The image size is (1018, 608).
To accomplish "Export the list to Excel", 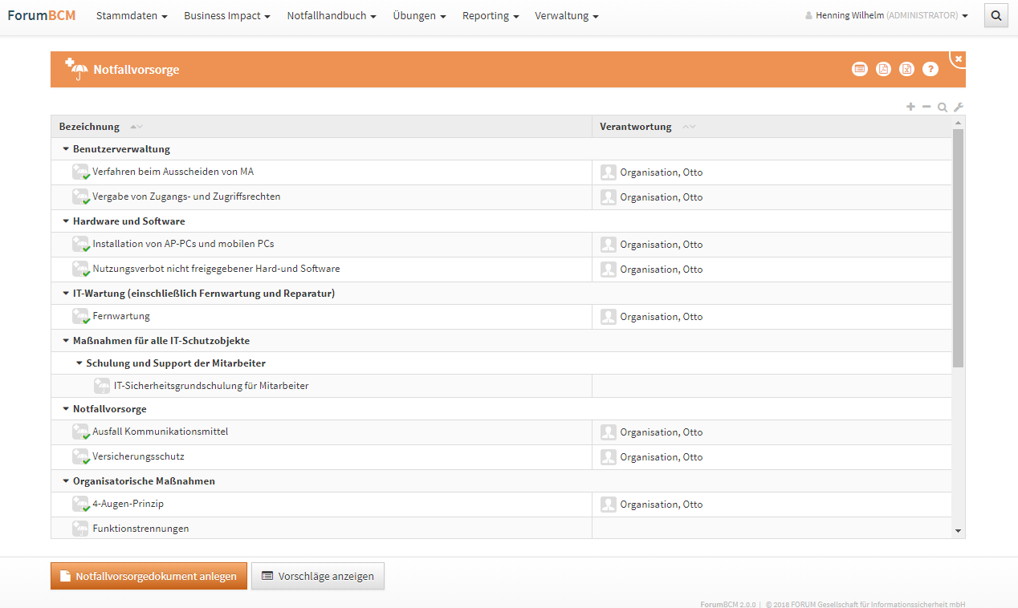I will pyautogui.click(x=906, y=69).
